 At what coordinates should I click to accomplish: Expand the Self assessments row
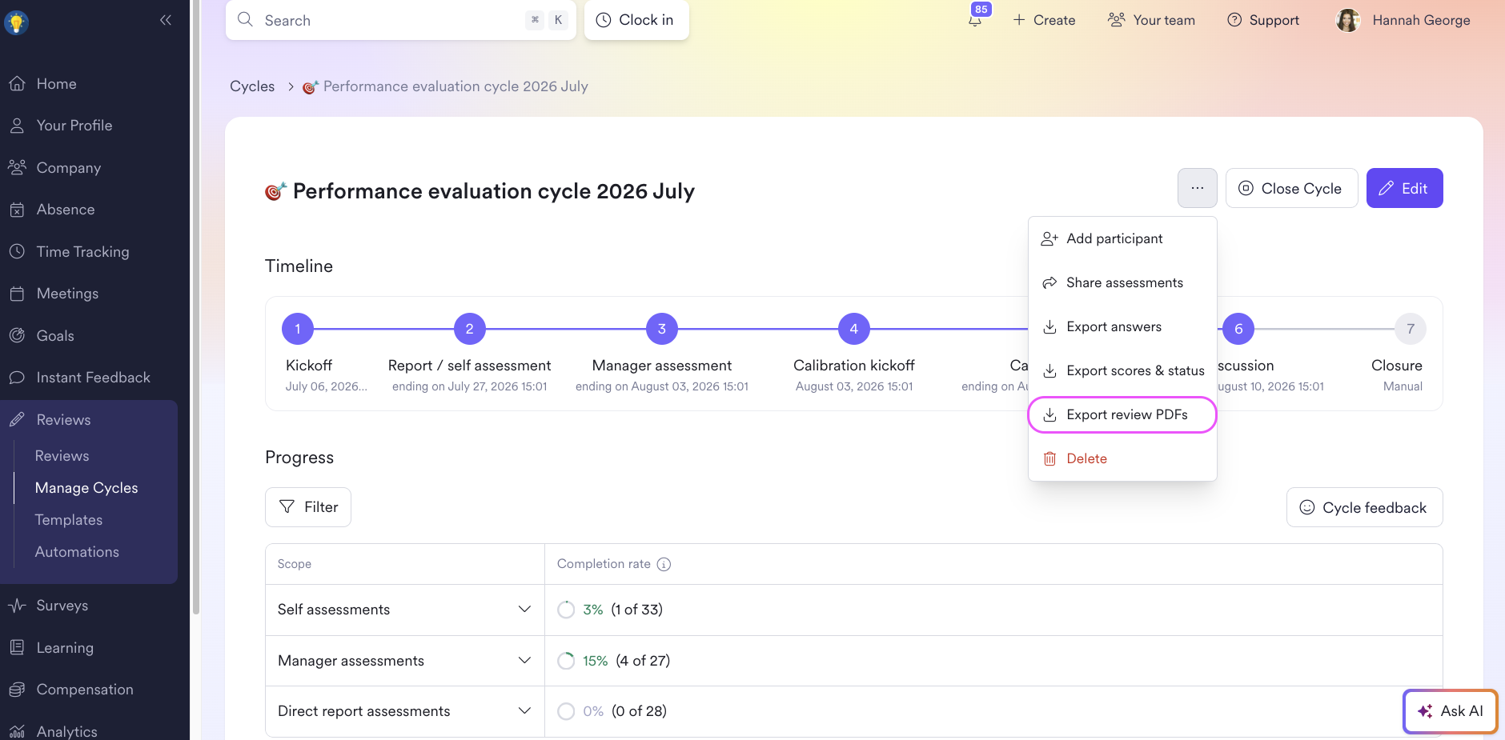pos(524,609)
